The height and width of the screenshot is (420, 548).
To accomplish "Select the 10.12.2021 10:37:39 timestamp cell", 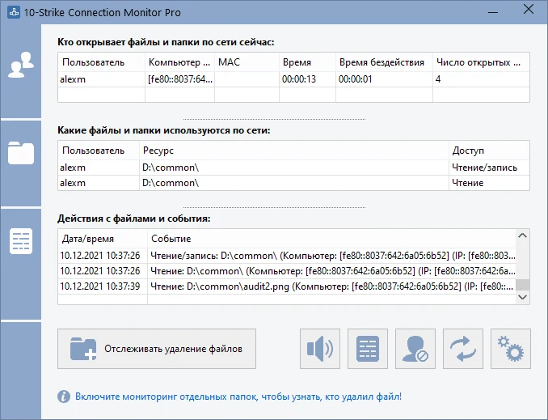I will pyautogui.click(x=103, y=286).
